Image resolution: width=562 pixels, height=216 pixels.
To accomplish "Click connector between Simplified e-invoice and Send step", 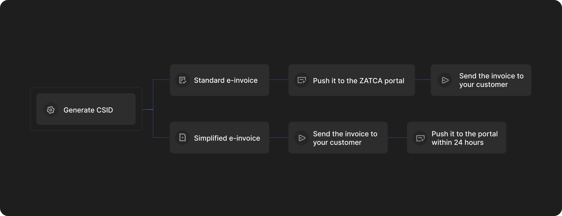I will click(x=278, y=138).
